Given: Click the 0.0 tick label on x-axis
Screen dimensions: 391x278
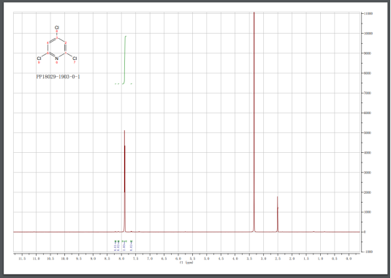Looking at the screenshot, I should pyautogui.click(x=349, y=258).
